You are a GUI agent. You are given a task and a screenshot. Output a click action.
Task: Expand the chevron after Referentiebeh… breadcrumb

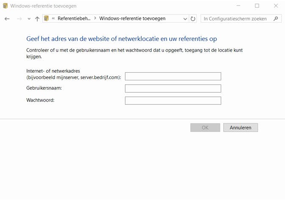tap(95, 19)
